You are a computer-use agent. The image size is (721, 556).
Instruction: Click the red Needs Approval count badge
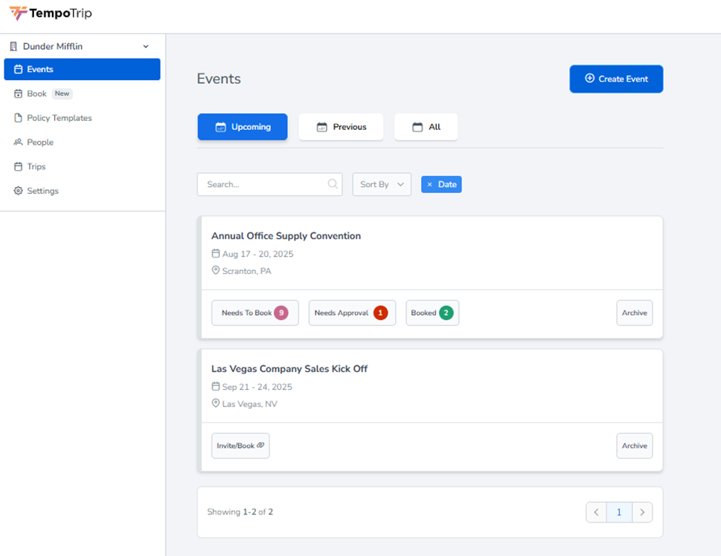pyautogui.click(x=380, y=313)
